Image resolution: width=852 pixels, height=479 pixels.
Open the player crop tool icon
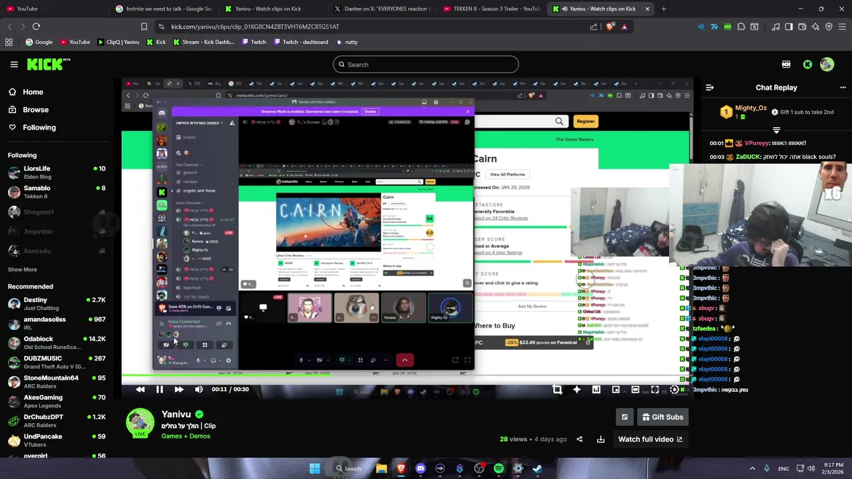pyautogui.click(x=557, y=390)
